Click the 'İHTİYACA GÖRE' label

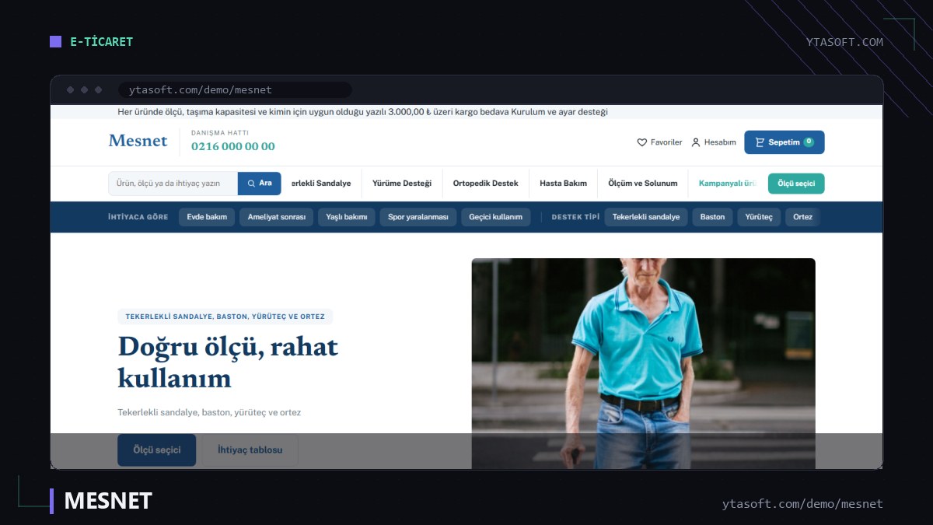click(138, 217)
